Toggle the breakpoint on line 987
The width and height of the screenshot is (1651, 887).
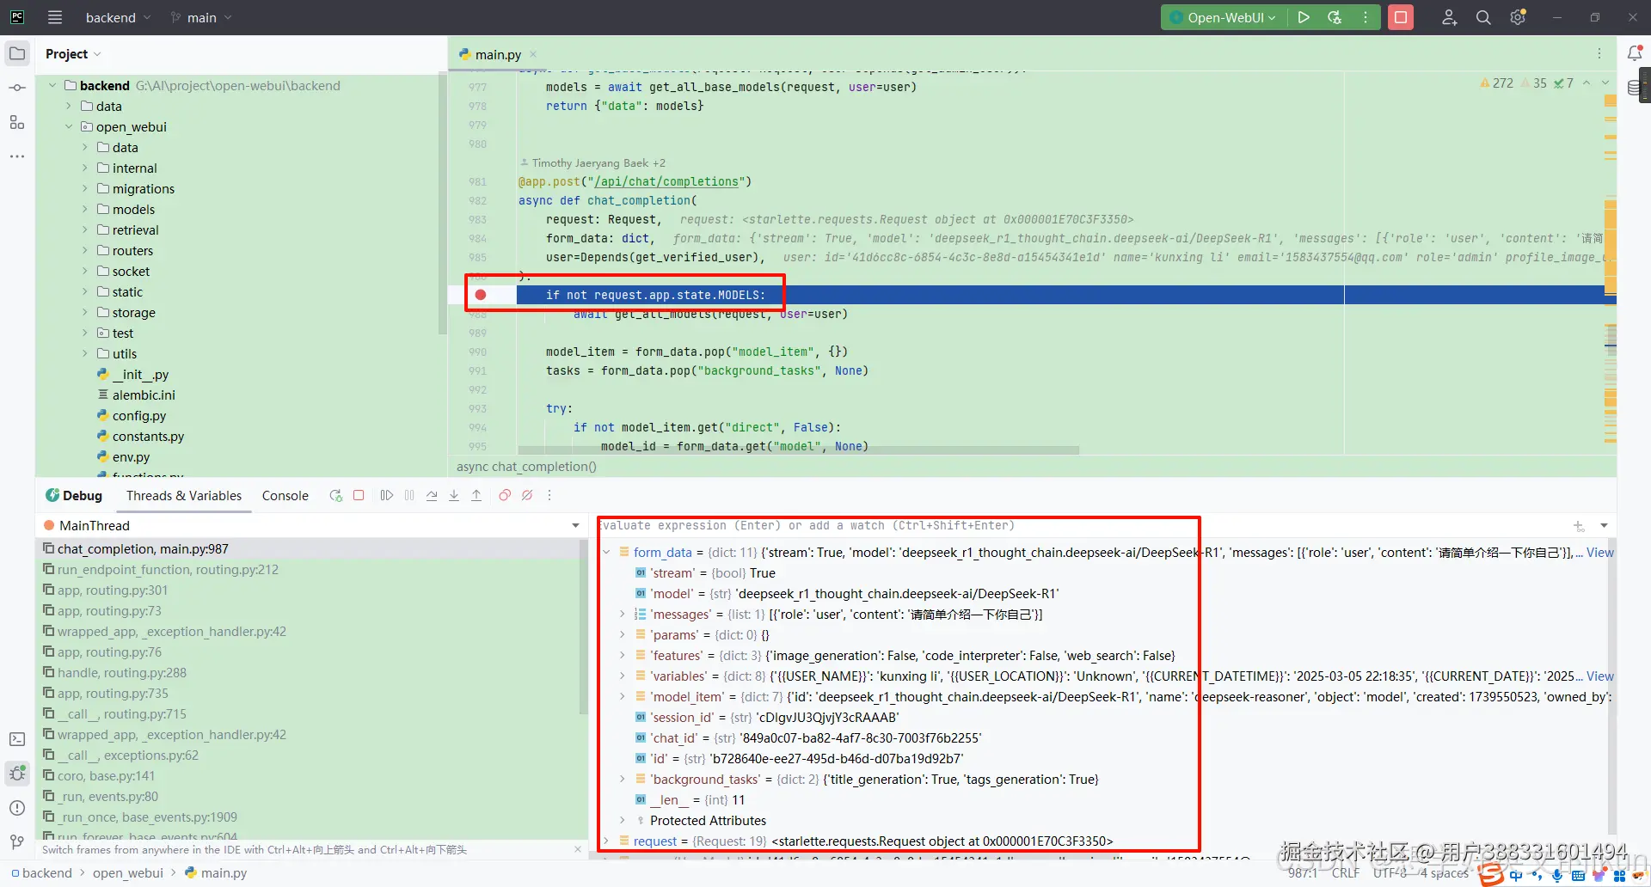(x=481, y=295)
